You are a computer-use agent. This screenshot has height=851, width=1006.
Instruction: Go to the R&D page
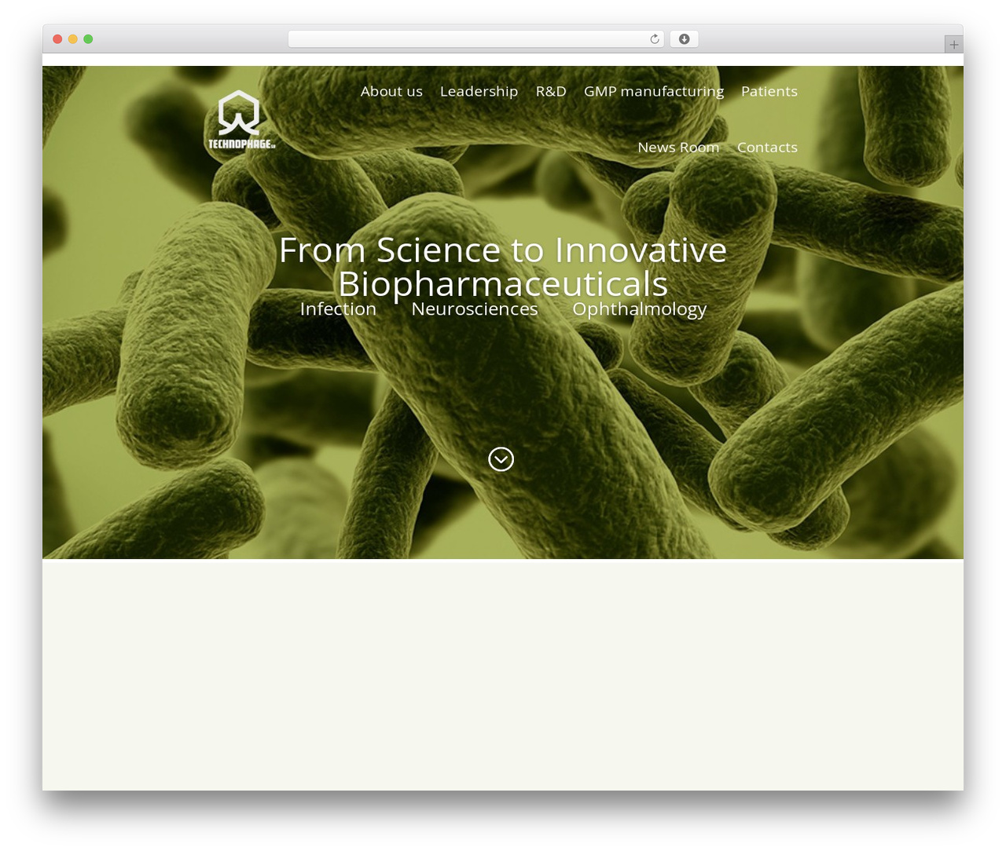(551, 91)
